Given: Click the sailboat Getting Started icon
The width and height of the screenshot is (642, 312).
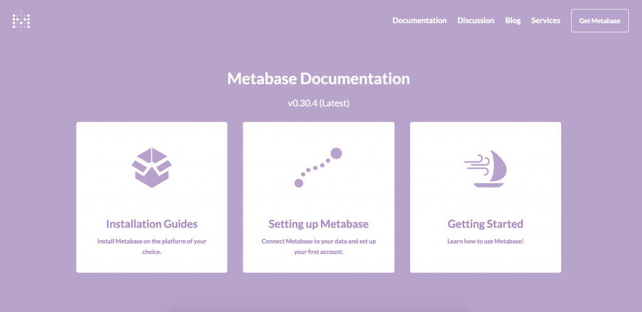Looking at the screenshot, I should click(x=486, y=168).
